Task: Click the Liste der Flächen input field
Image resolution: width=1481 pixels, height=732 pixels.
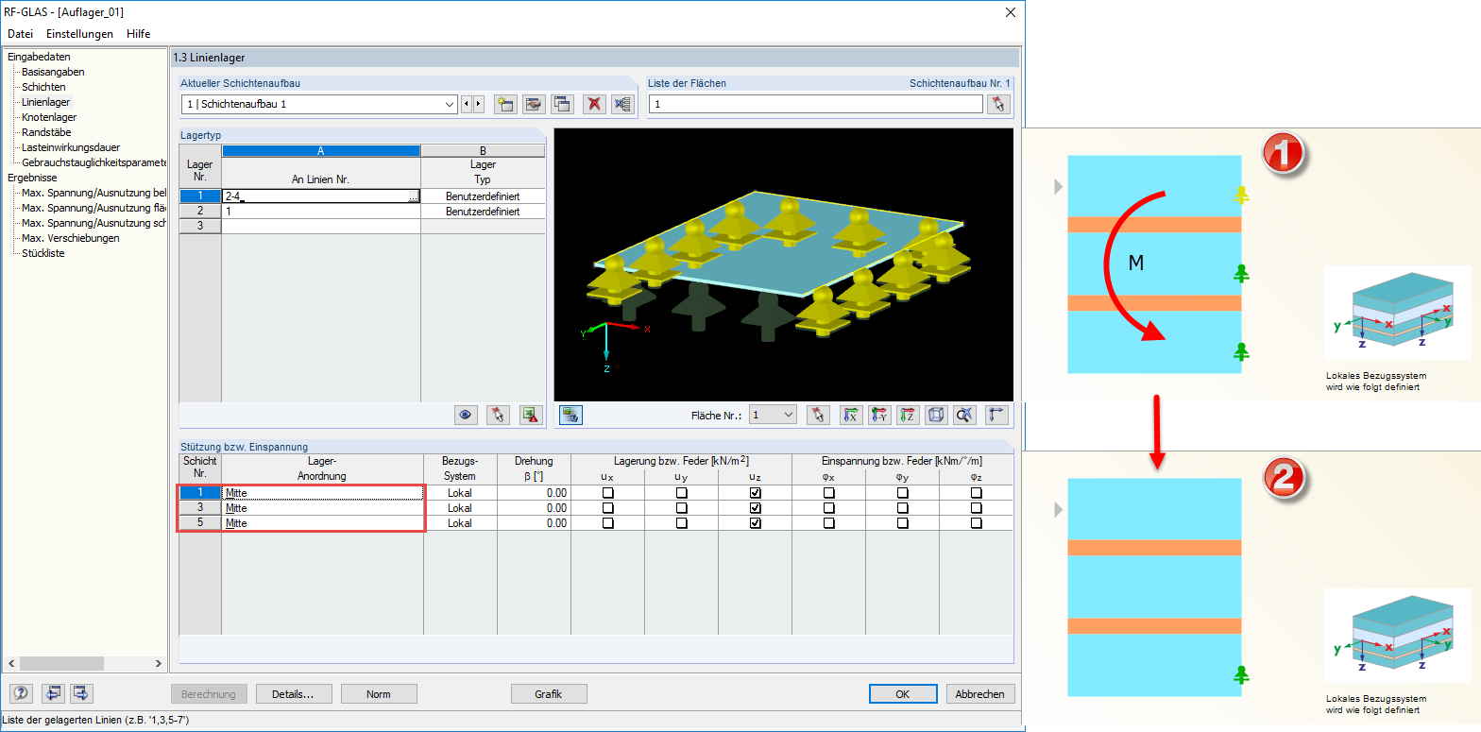Action: tap(816, 104)
